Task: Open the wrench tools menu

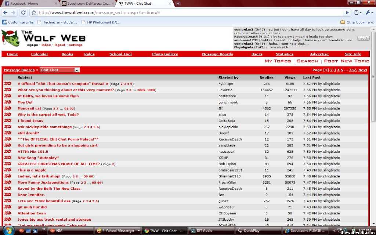Action: coord(368,12)
